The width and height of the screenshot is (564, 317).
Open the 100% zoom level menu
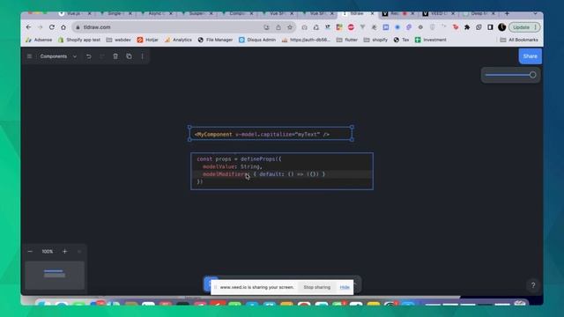tap(48, 252)
